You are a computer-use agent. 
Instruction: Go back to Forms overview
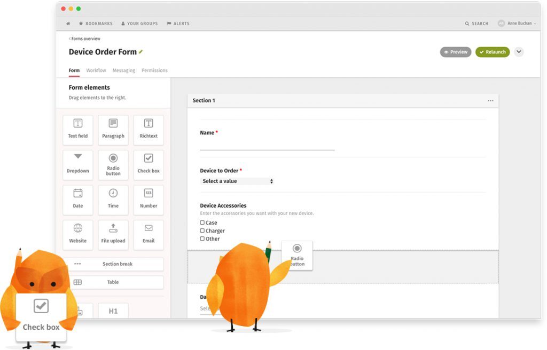coord(84,39)
